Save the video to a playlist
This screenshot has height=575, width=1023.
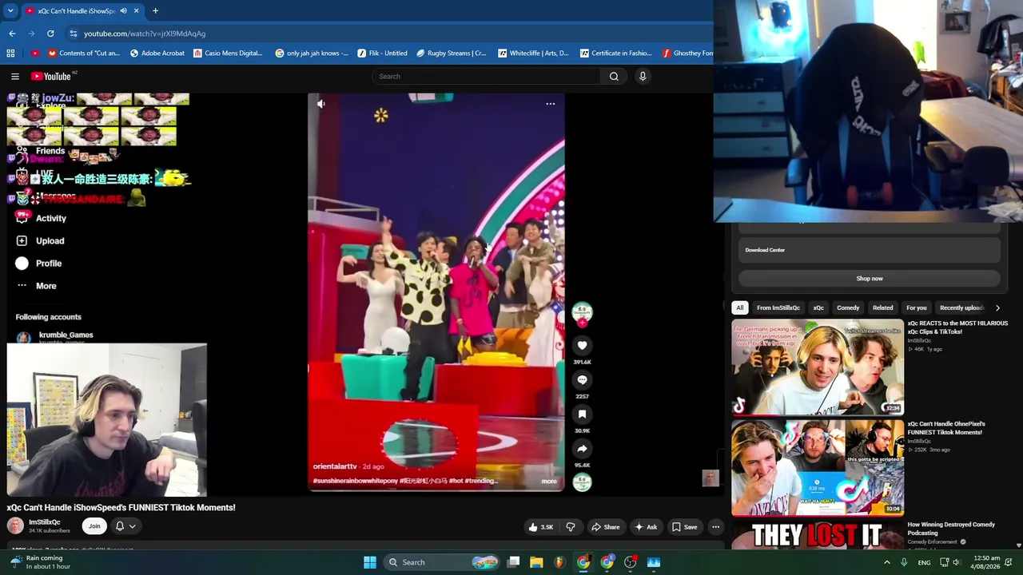pyautogui.click(x=684, y=527)
